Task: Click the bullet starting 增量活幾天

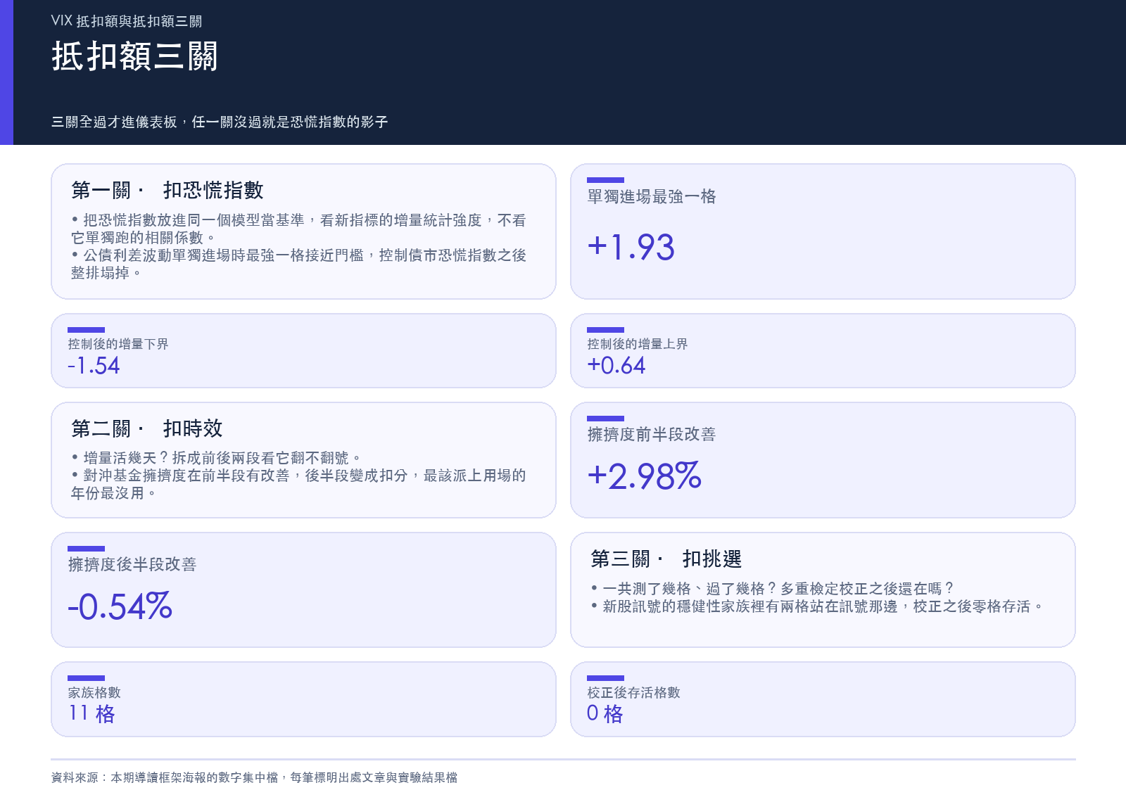Action: pos(217,458)
